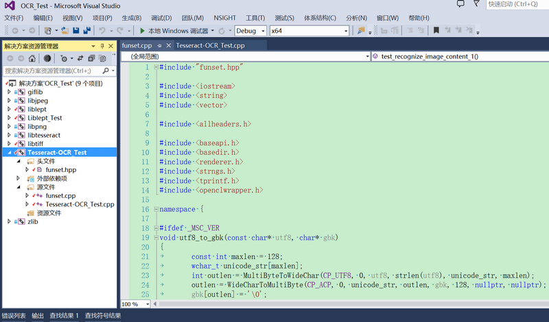The height and width of the screenshot is (322, 549).
Task: Expand the libtesseract project node
Action: click(9, 135)
